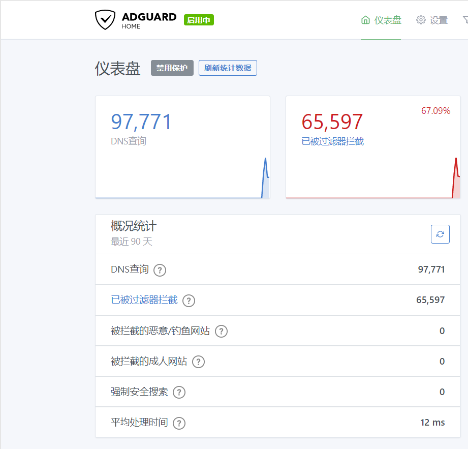The height and width of the screenshot is (449, 468).
Task: Click the blue DNS queries chart spike
Action: 265,178
